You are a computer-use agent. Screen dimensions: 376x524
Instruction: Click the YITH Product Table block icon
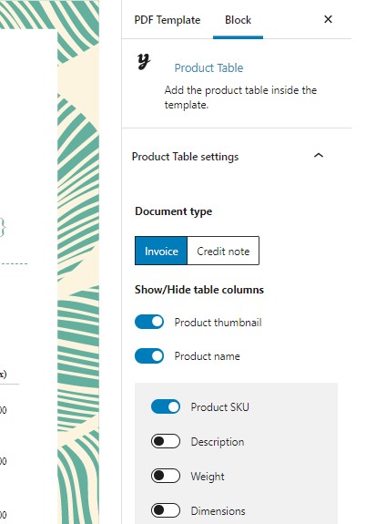(144, 62)
